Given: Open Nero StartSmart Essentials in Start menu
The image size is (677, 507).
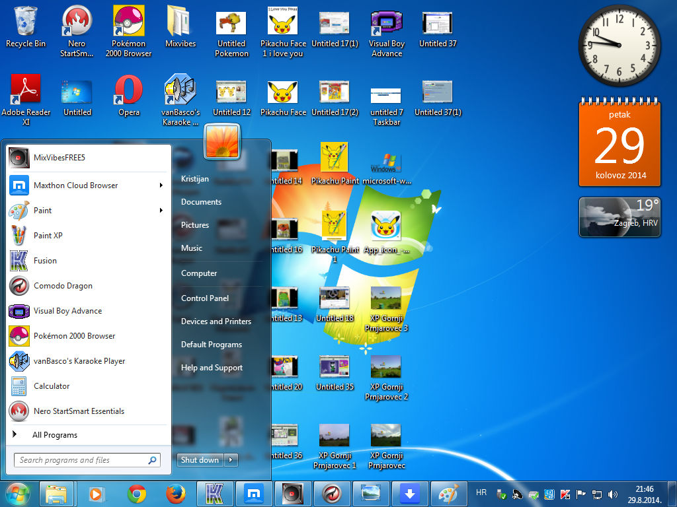Looking at the screenshot, I should (88, 411).
